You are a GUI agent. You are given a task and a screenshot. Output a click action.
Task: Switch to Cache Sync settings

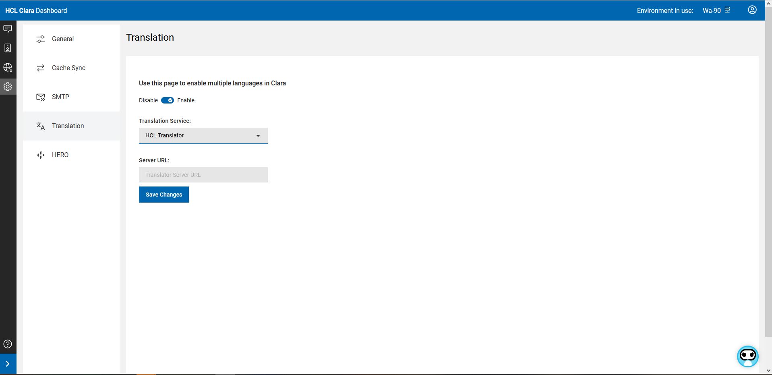pos(71,68)
